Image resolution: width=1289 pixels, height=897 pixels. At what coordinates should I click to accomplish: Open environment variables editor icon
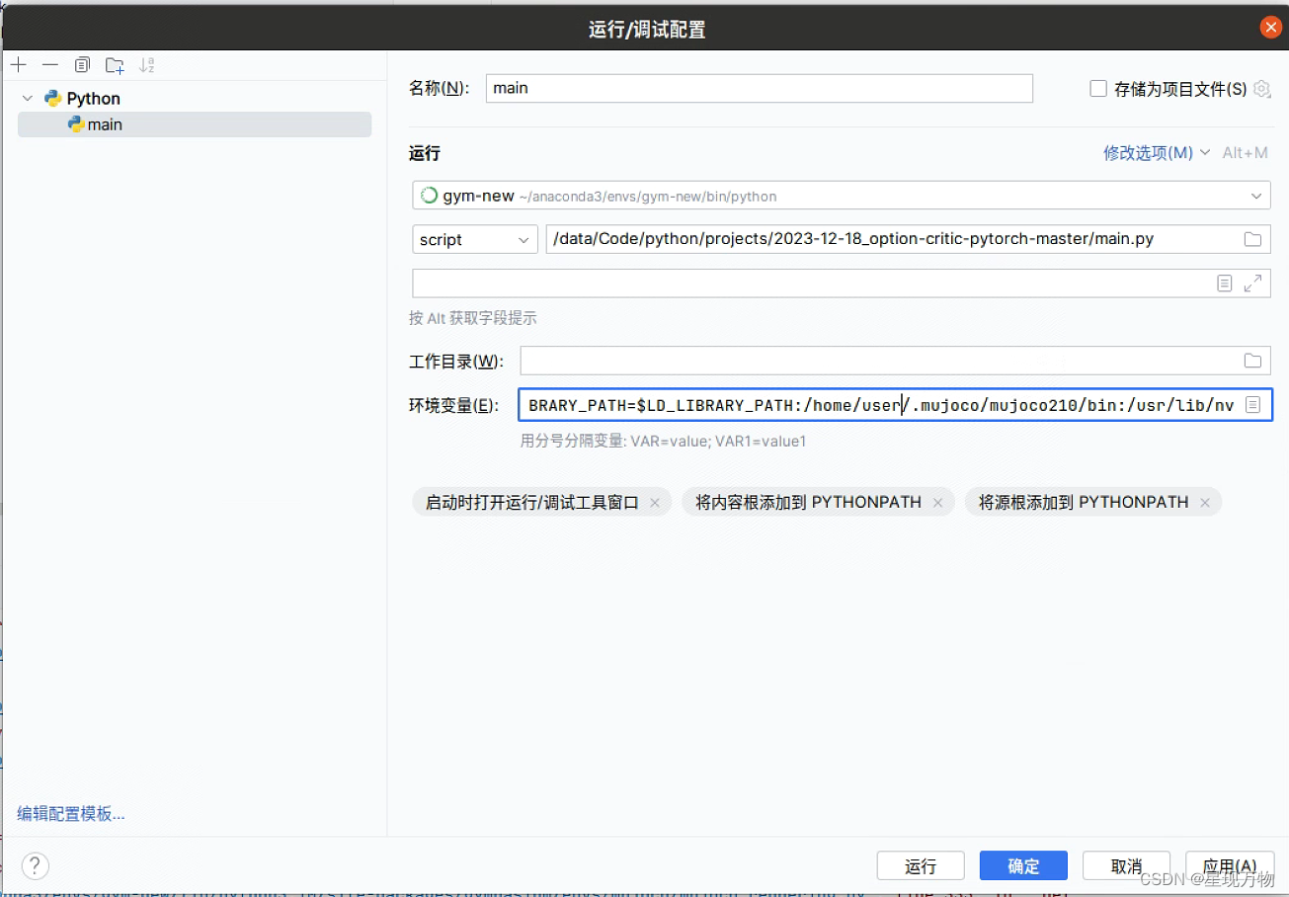coord(1252,405)
